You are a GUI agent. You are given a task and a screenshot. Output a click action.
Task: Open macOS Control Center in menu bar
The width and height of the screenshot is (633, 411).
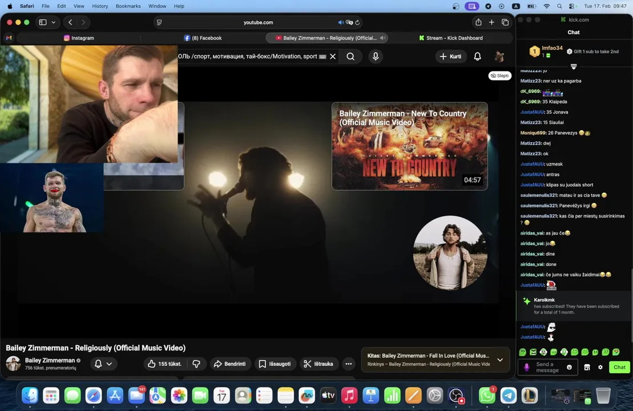tap(572, 6)
